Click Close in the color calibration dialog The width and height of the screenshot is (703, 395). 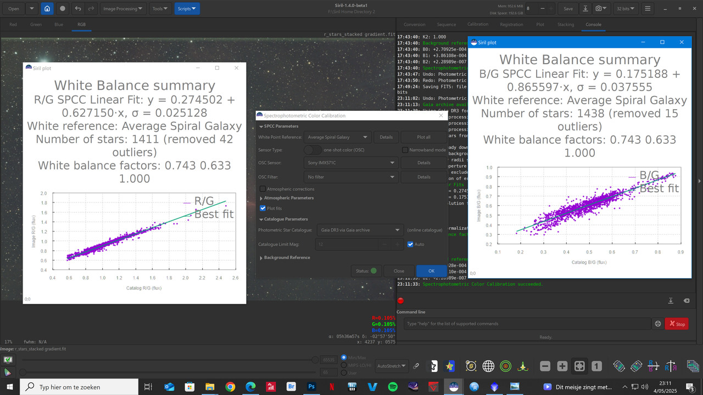399,270
